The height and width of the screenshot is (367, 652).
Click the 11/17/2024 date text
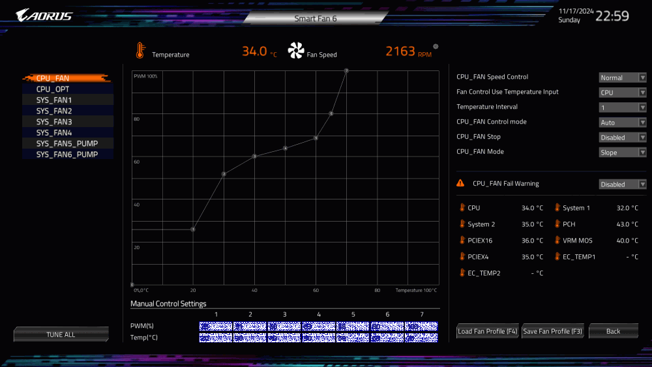(576, 11)
